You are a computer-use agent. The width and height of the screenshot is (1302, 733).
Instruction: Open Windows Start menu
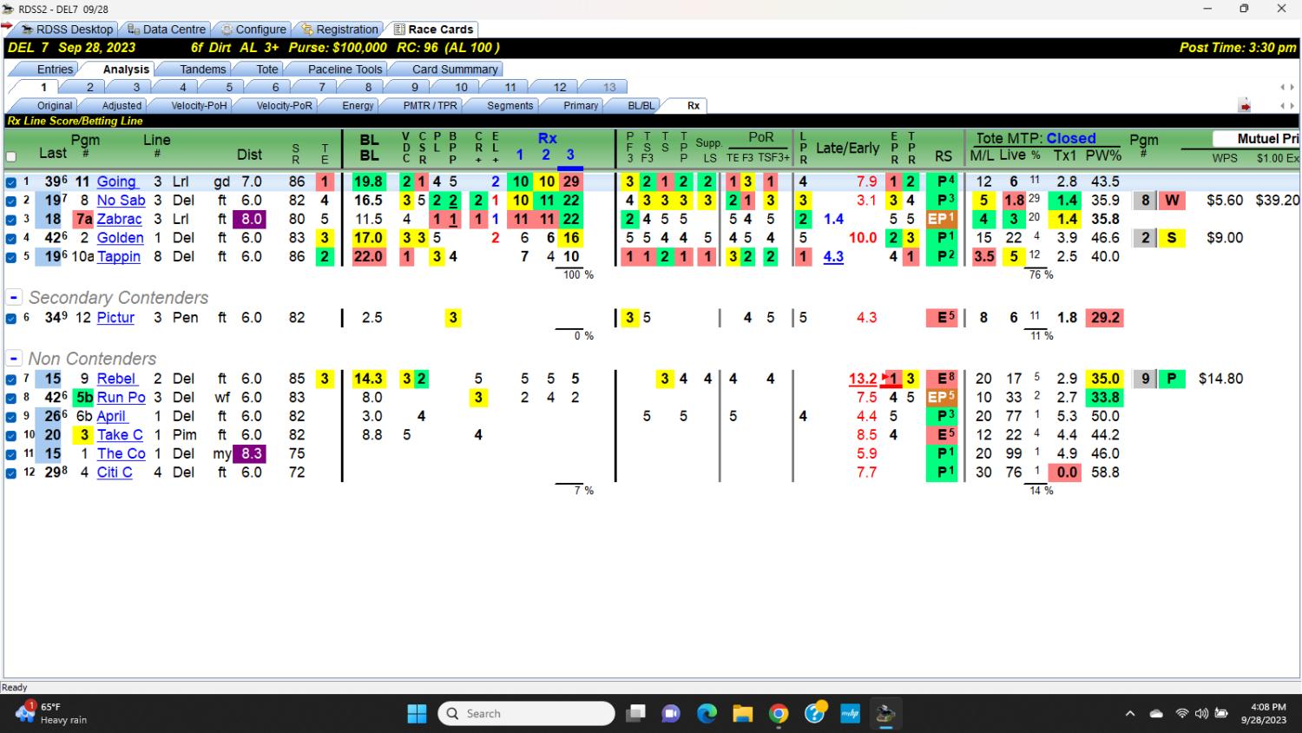point(417,714)
